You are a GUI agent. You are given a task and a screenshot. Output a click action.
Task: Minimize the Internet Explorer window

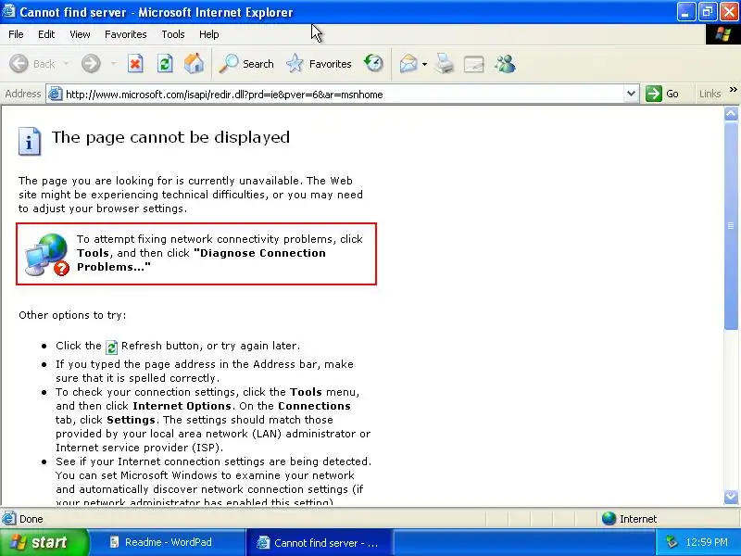[x=685, y=11]
